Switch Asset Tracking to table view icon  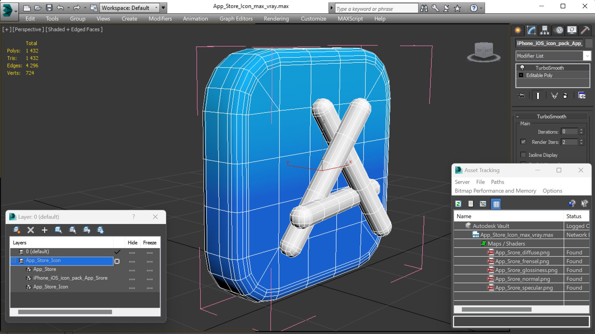tap(496, 204)
